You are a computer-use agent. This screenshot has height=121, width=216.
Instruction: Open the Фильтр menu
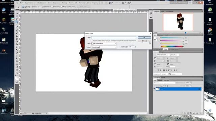pos(64,3)
